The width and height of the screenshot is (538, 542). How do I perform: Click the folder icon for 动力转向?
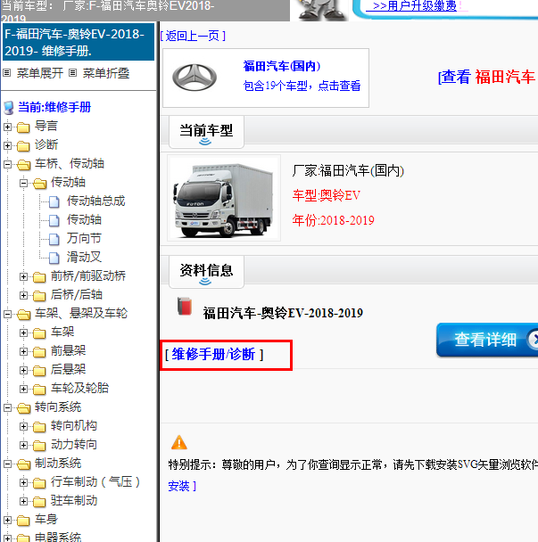click(x=39, y=445)
